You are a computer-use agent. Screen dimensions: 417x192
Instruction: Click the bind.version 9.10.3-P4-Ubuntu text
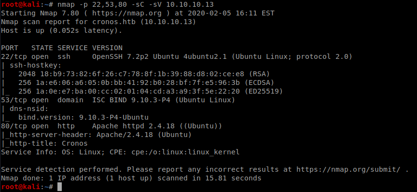tap(83, 117)
